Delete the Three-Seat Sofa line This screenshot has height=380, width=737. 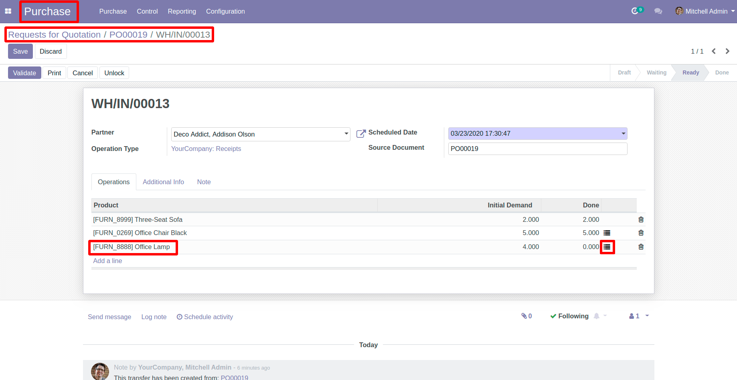click(x=641, y=219)
